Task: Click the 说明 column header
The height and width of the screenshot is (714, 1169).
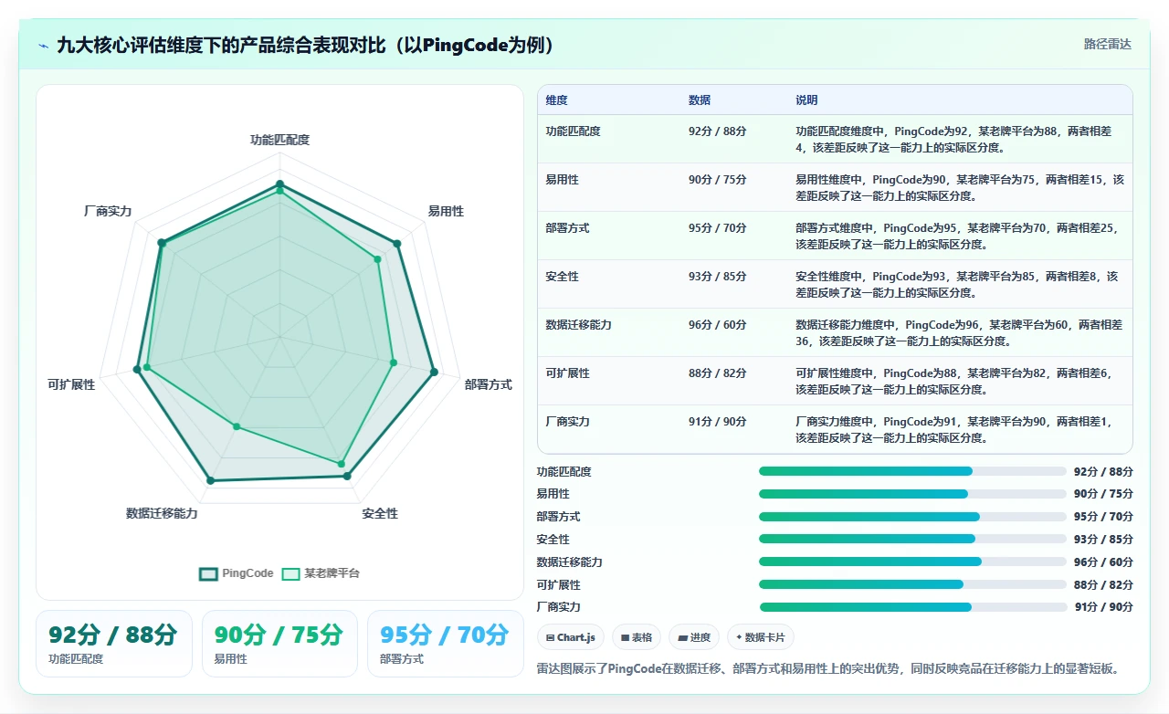Action: point(806,100)
